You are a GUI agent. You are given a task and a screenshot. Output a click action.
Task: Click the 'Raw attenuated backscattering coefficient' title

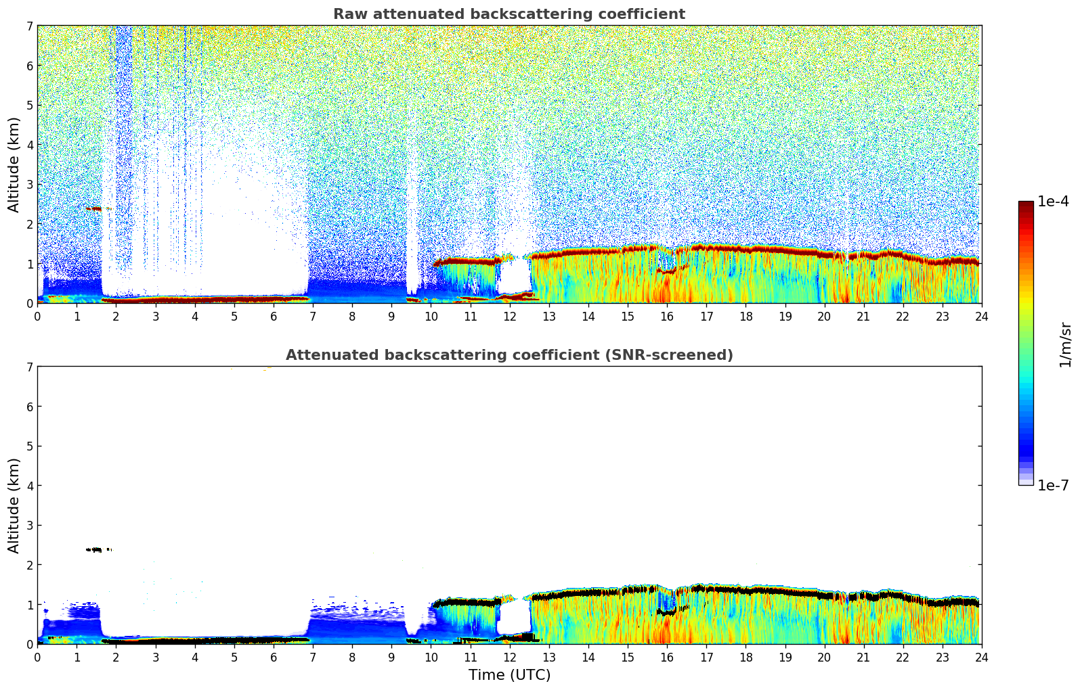coord(509,14)
